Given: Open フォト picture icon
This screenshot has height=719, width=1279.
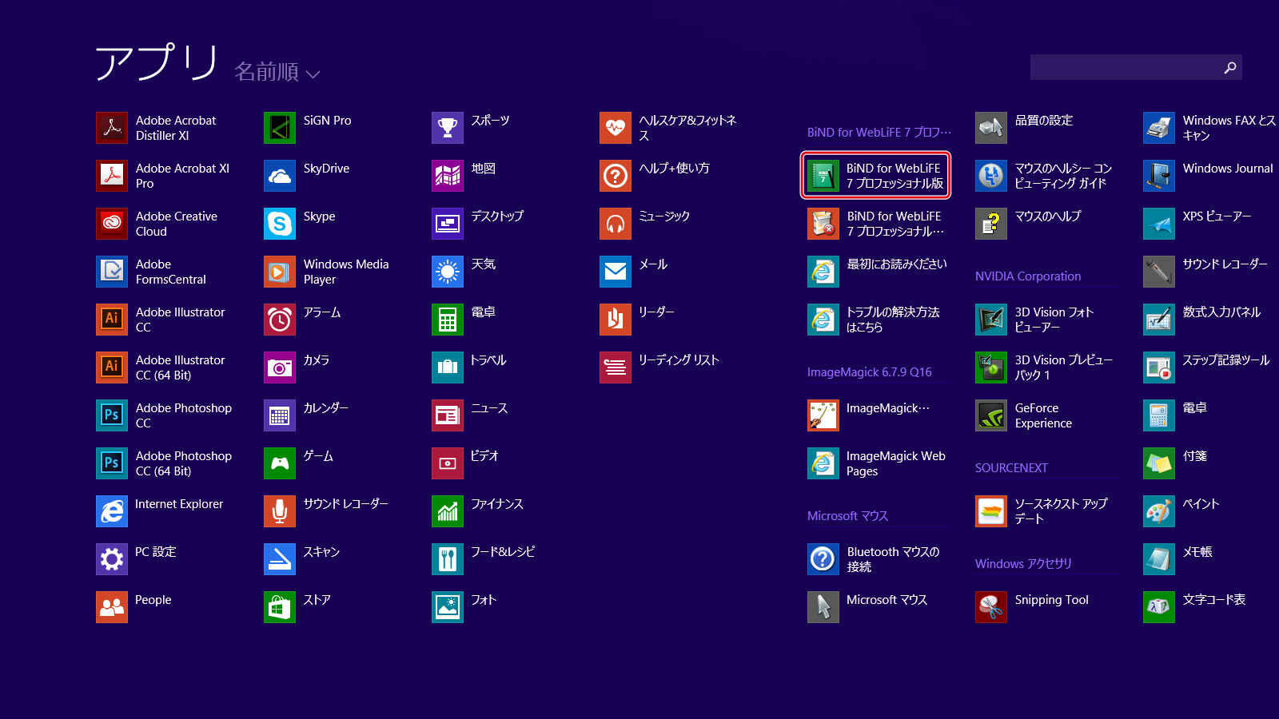Looking at the screenshot, I should click(448, 607).
